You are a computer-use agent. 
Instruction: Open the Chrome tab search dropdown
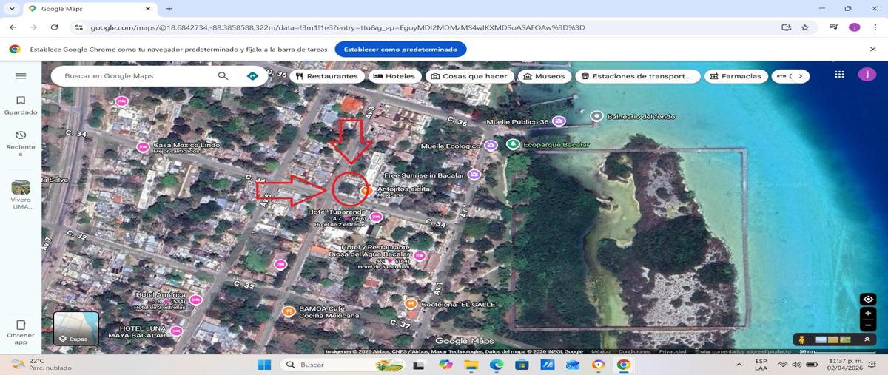pyautogui.click(x=11, y=9)
